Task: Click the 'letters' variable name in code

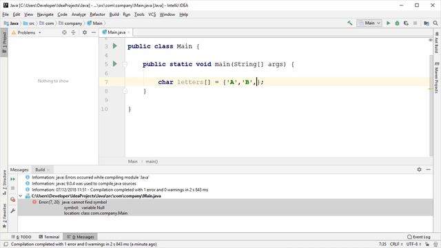Action: [190, 82]
